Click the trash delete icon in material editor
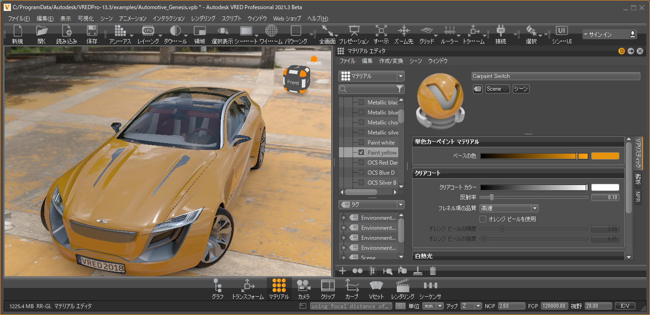Viewport: 650px width, 315px height. coord(433,271)
